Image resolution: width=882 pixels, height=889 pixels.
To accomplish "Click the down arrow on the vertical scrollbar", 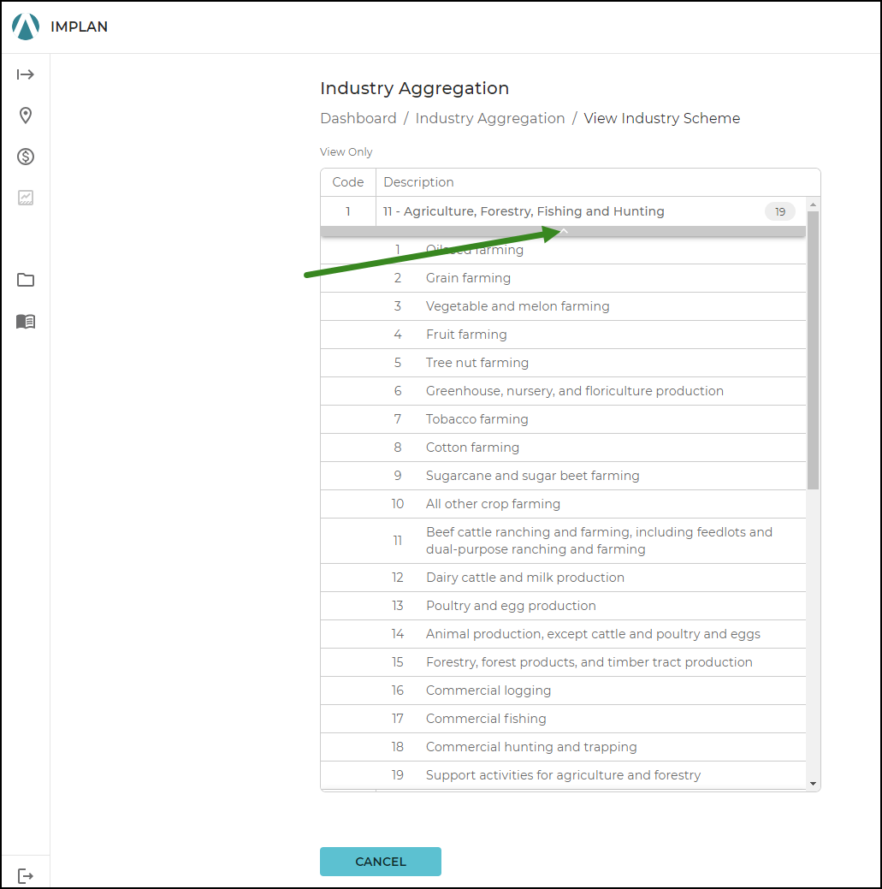I will [814, 784].
